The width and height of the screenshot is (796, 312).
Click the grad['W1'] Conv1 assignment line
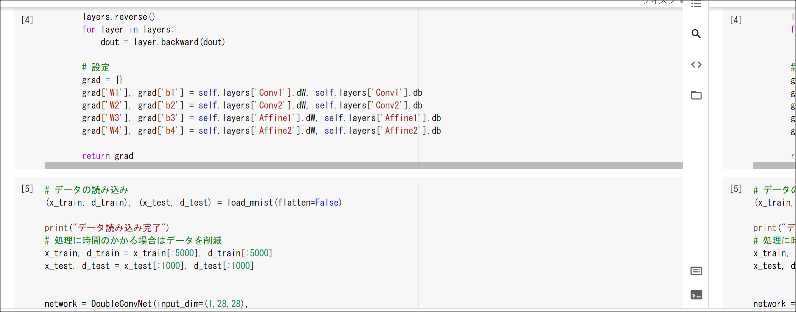click(252, 93)
